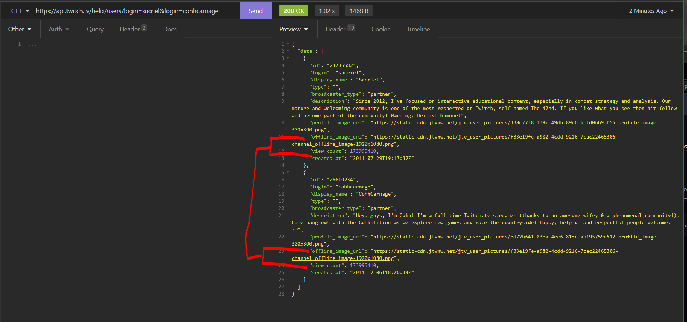Open the Auth tab dropdown
The width and height of the screenshot is (687, 322).
pos(59,29)
